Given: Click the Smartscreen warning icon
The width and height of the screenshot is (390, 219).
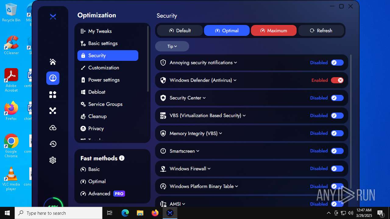Looking at the screenshot, I should (163, 151).
